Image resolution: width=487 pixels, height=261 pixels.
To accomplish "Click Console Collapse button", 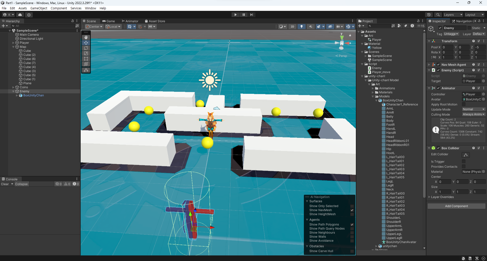I will (x=21, y=184).
